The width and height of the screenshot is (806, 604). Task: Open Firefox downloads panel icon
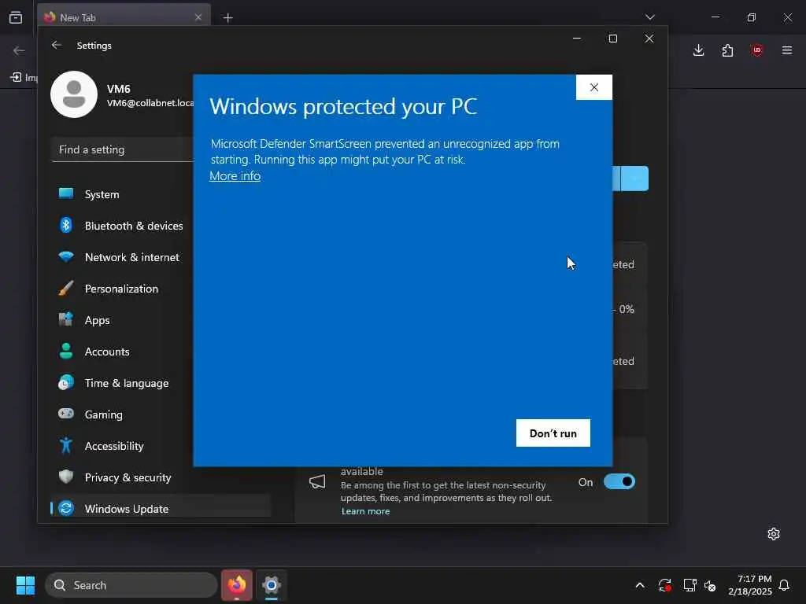click(698, 50)
